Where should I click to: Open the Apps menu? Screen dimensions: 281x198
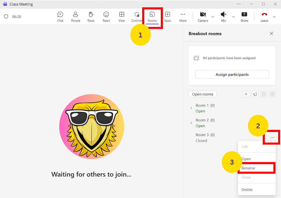point(167,17)
